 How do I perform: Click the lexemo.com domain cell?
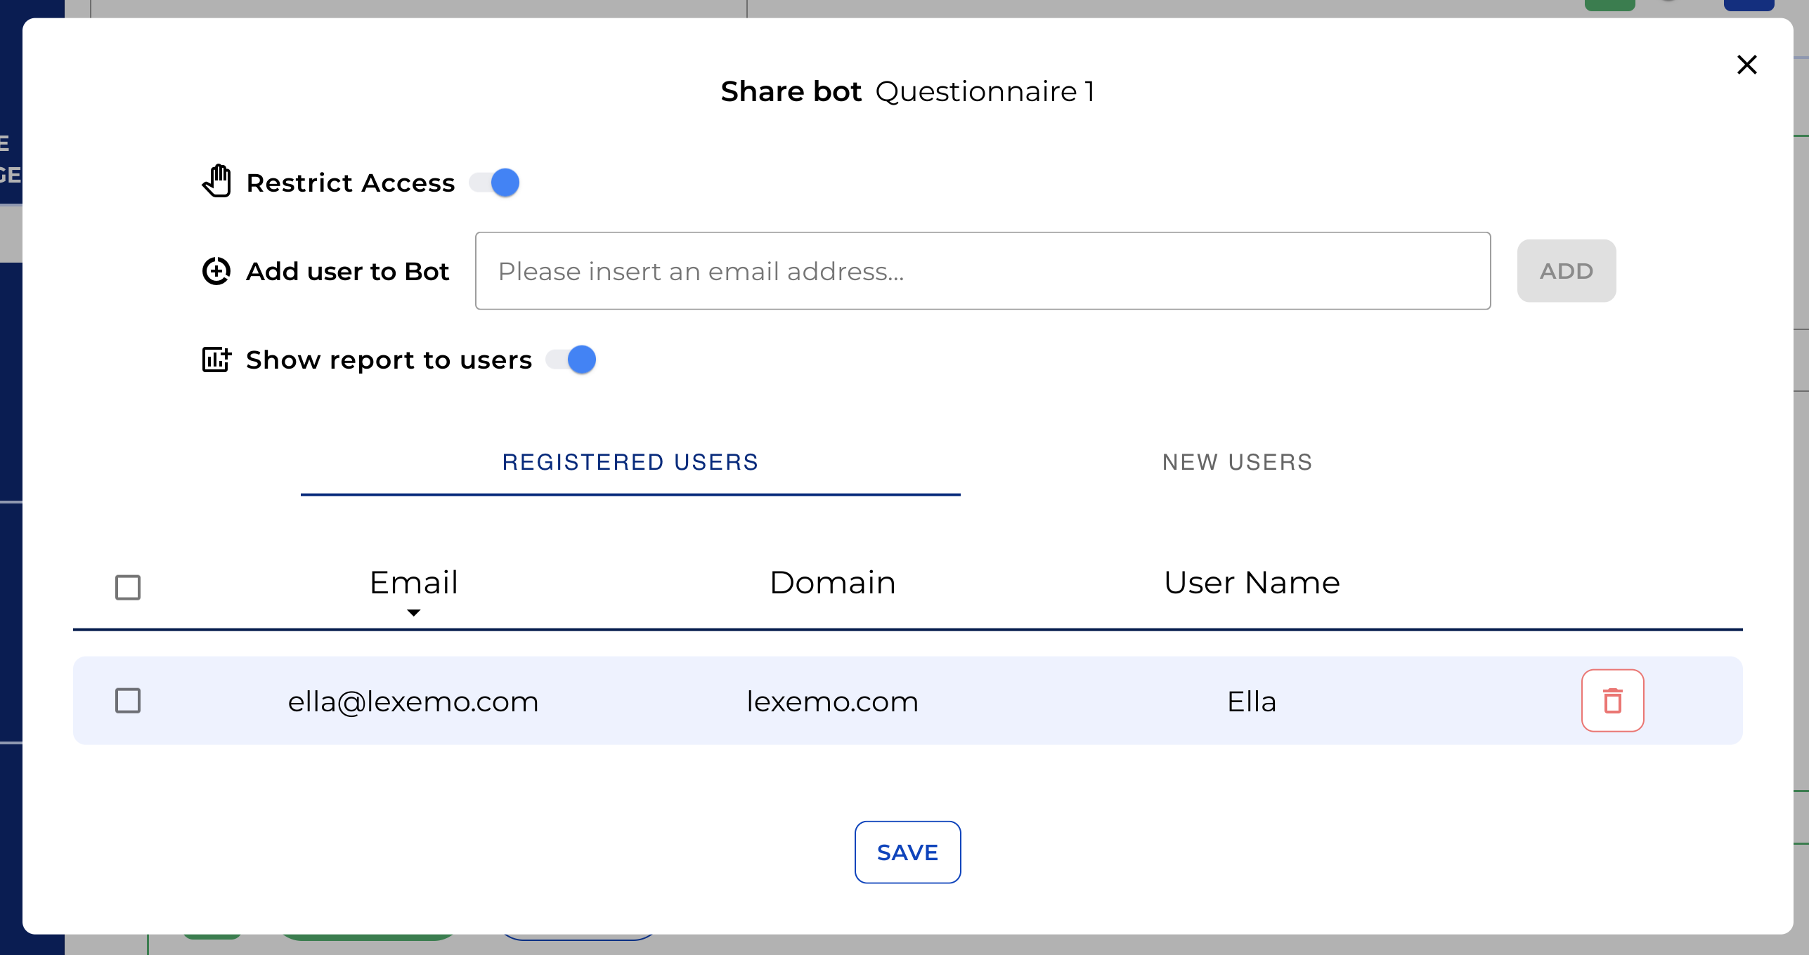(832, 702)
